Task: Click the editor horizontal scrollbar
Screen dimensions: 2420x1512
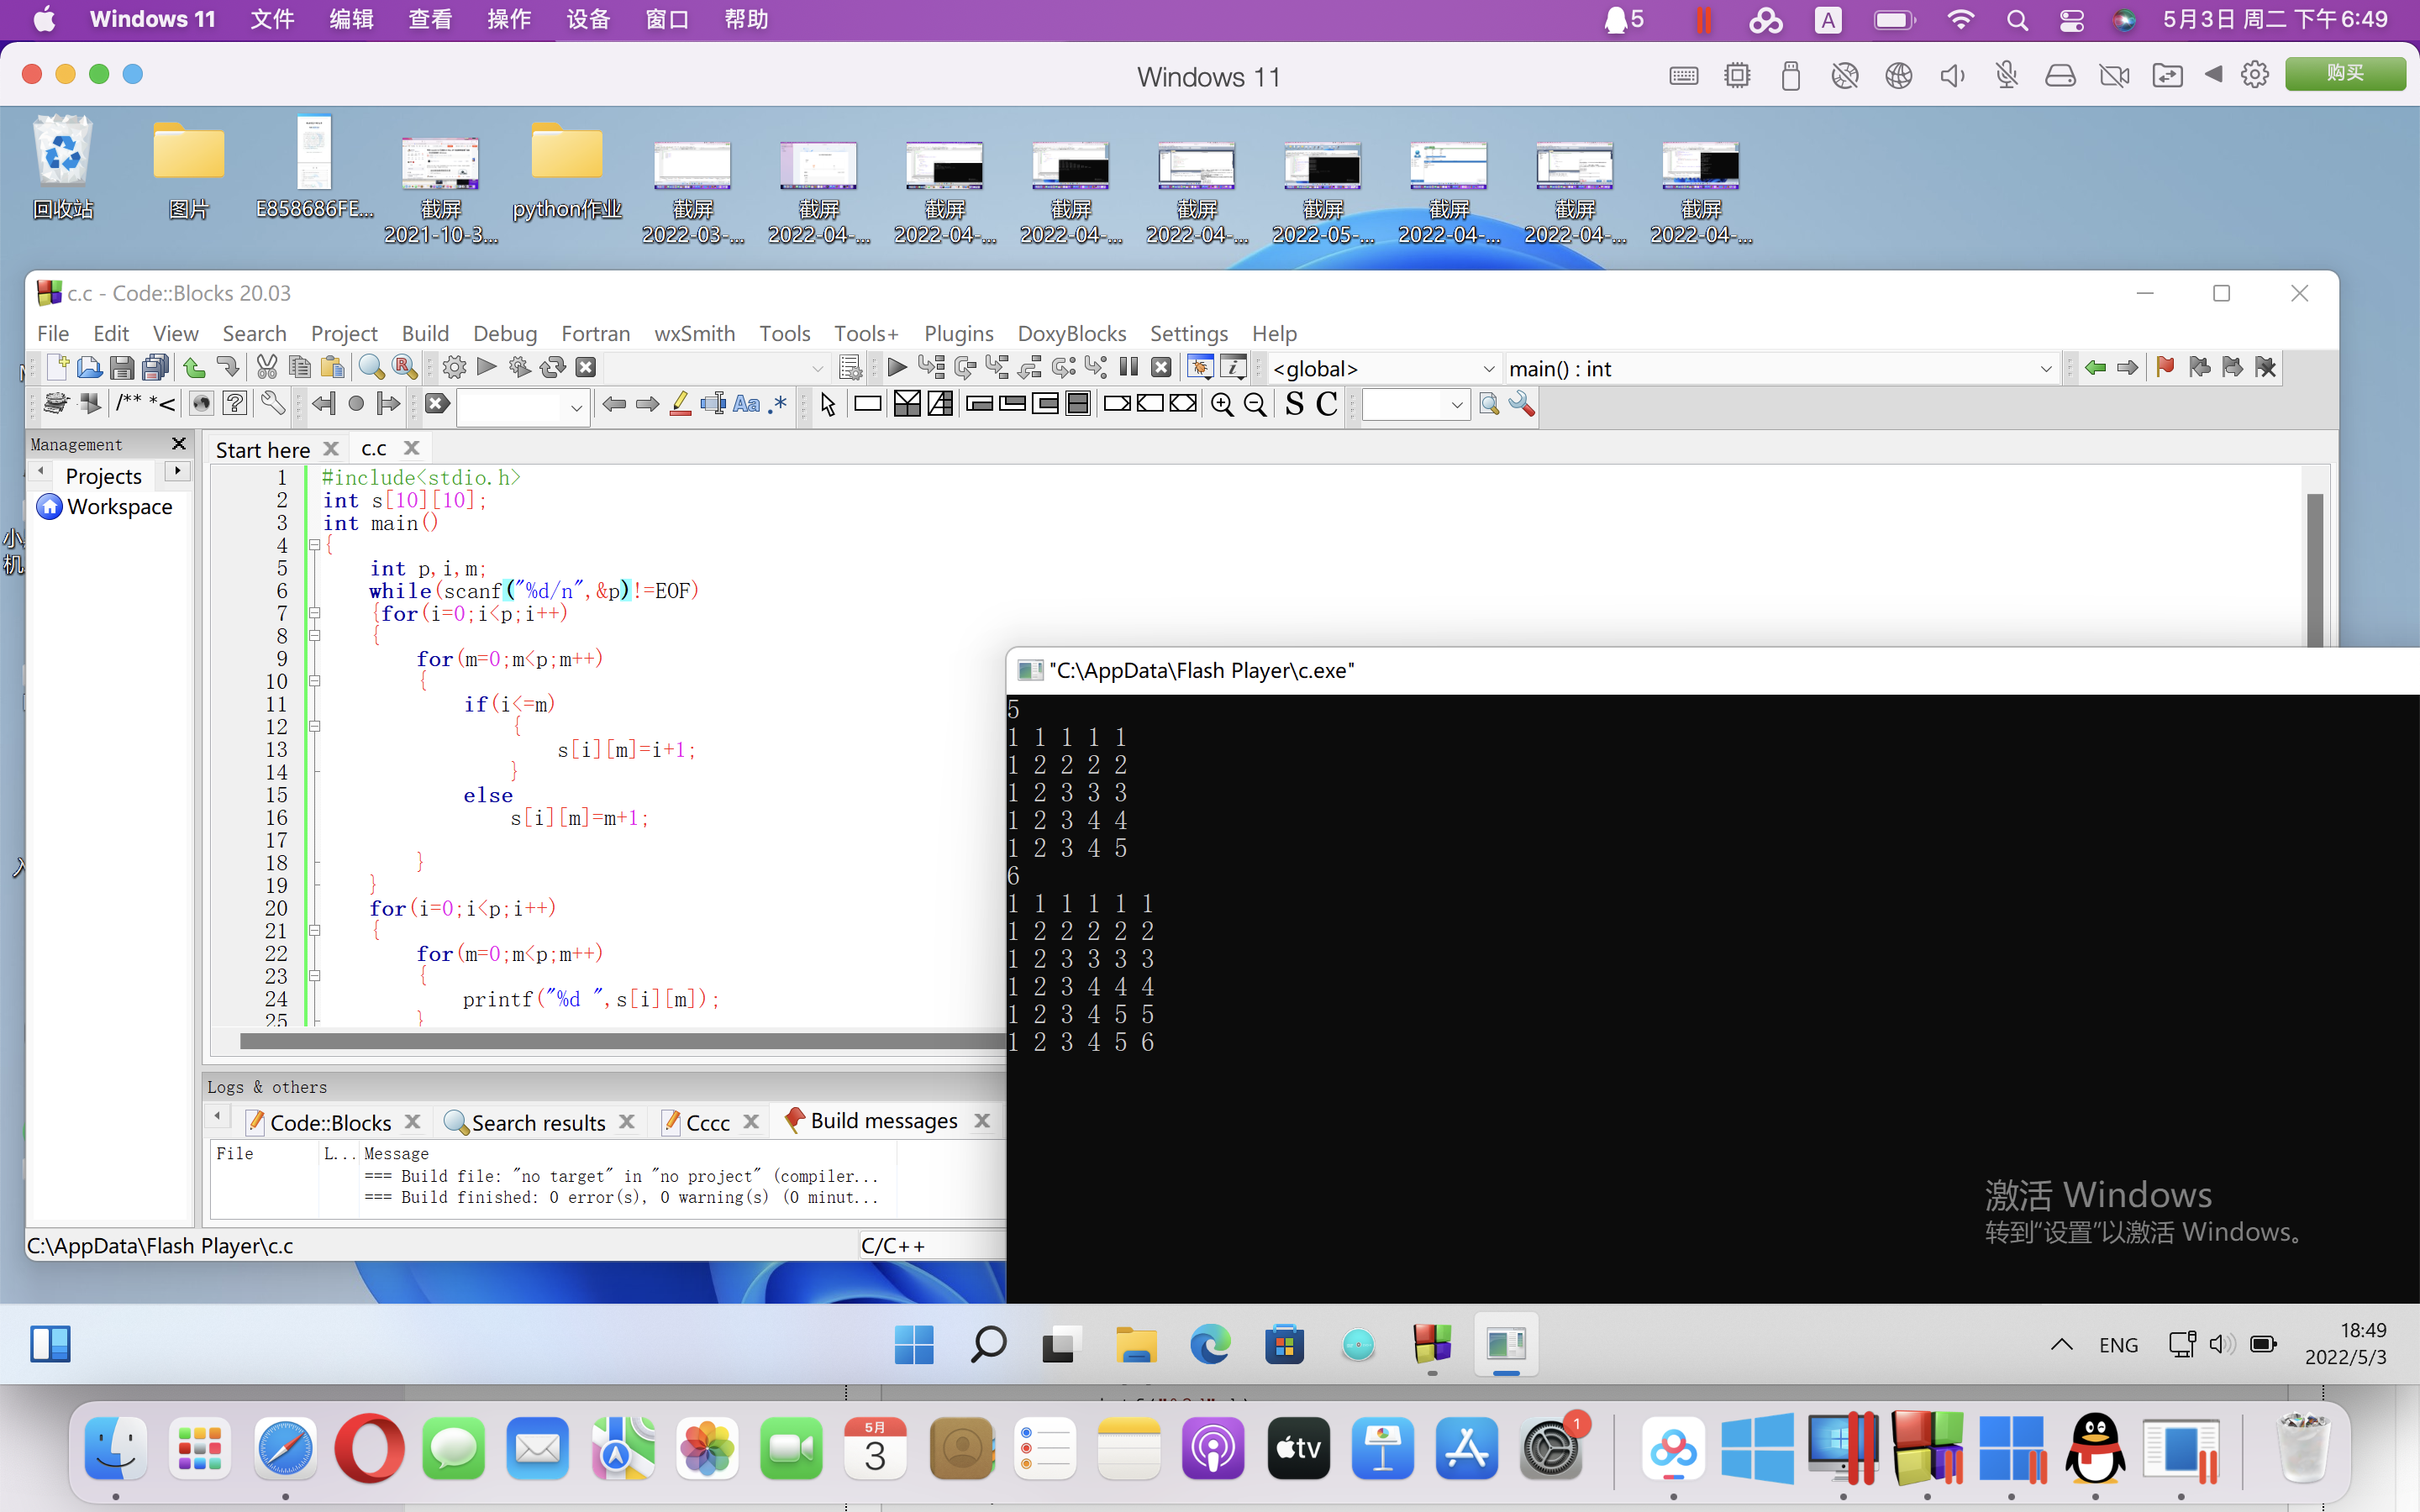Action: [x=620, y=1041]
